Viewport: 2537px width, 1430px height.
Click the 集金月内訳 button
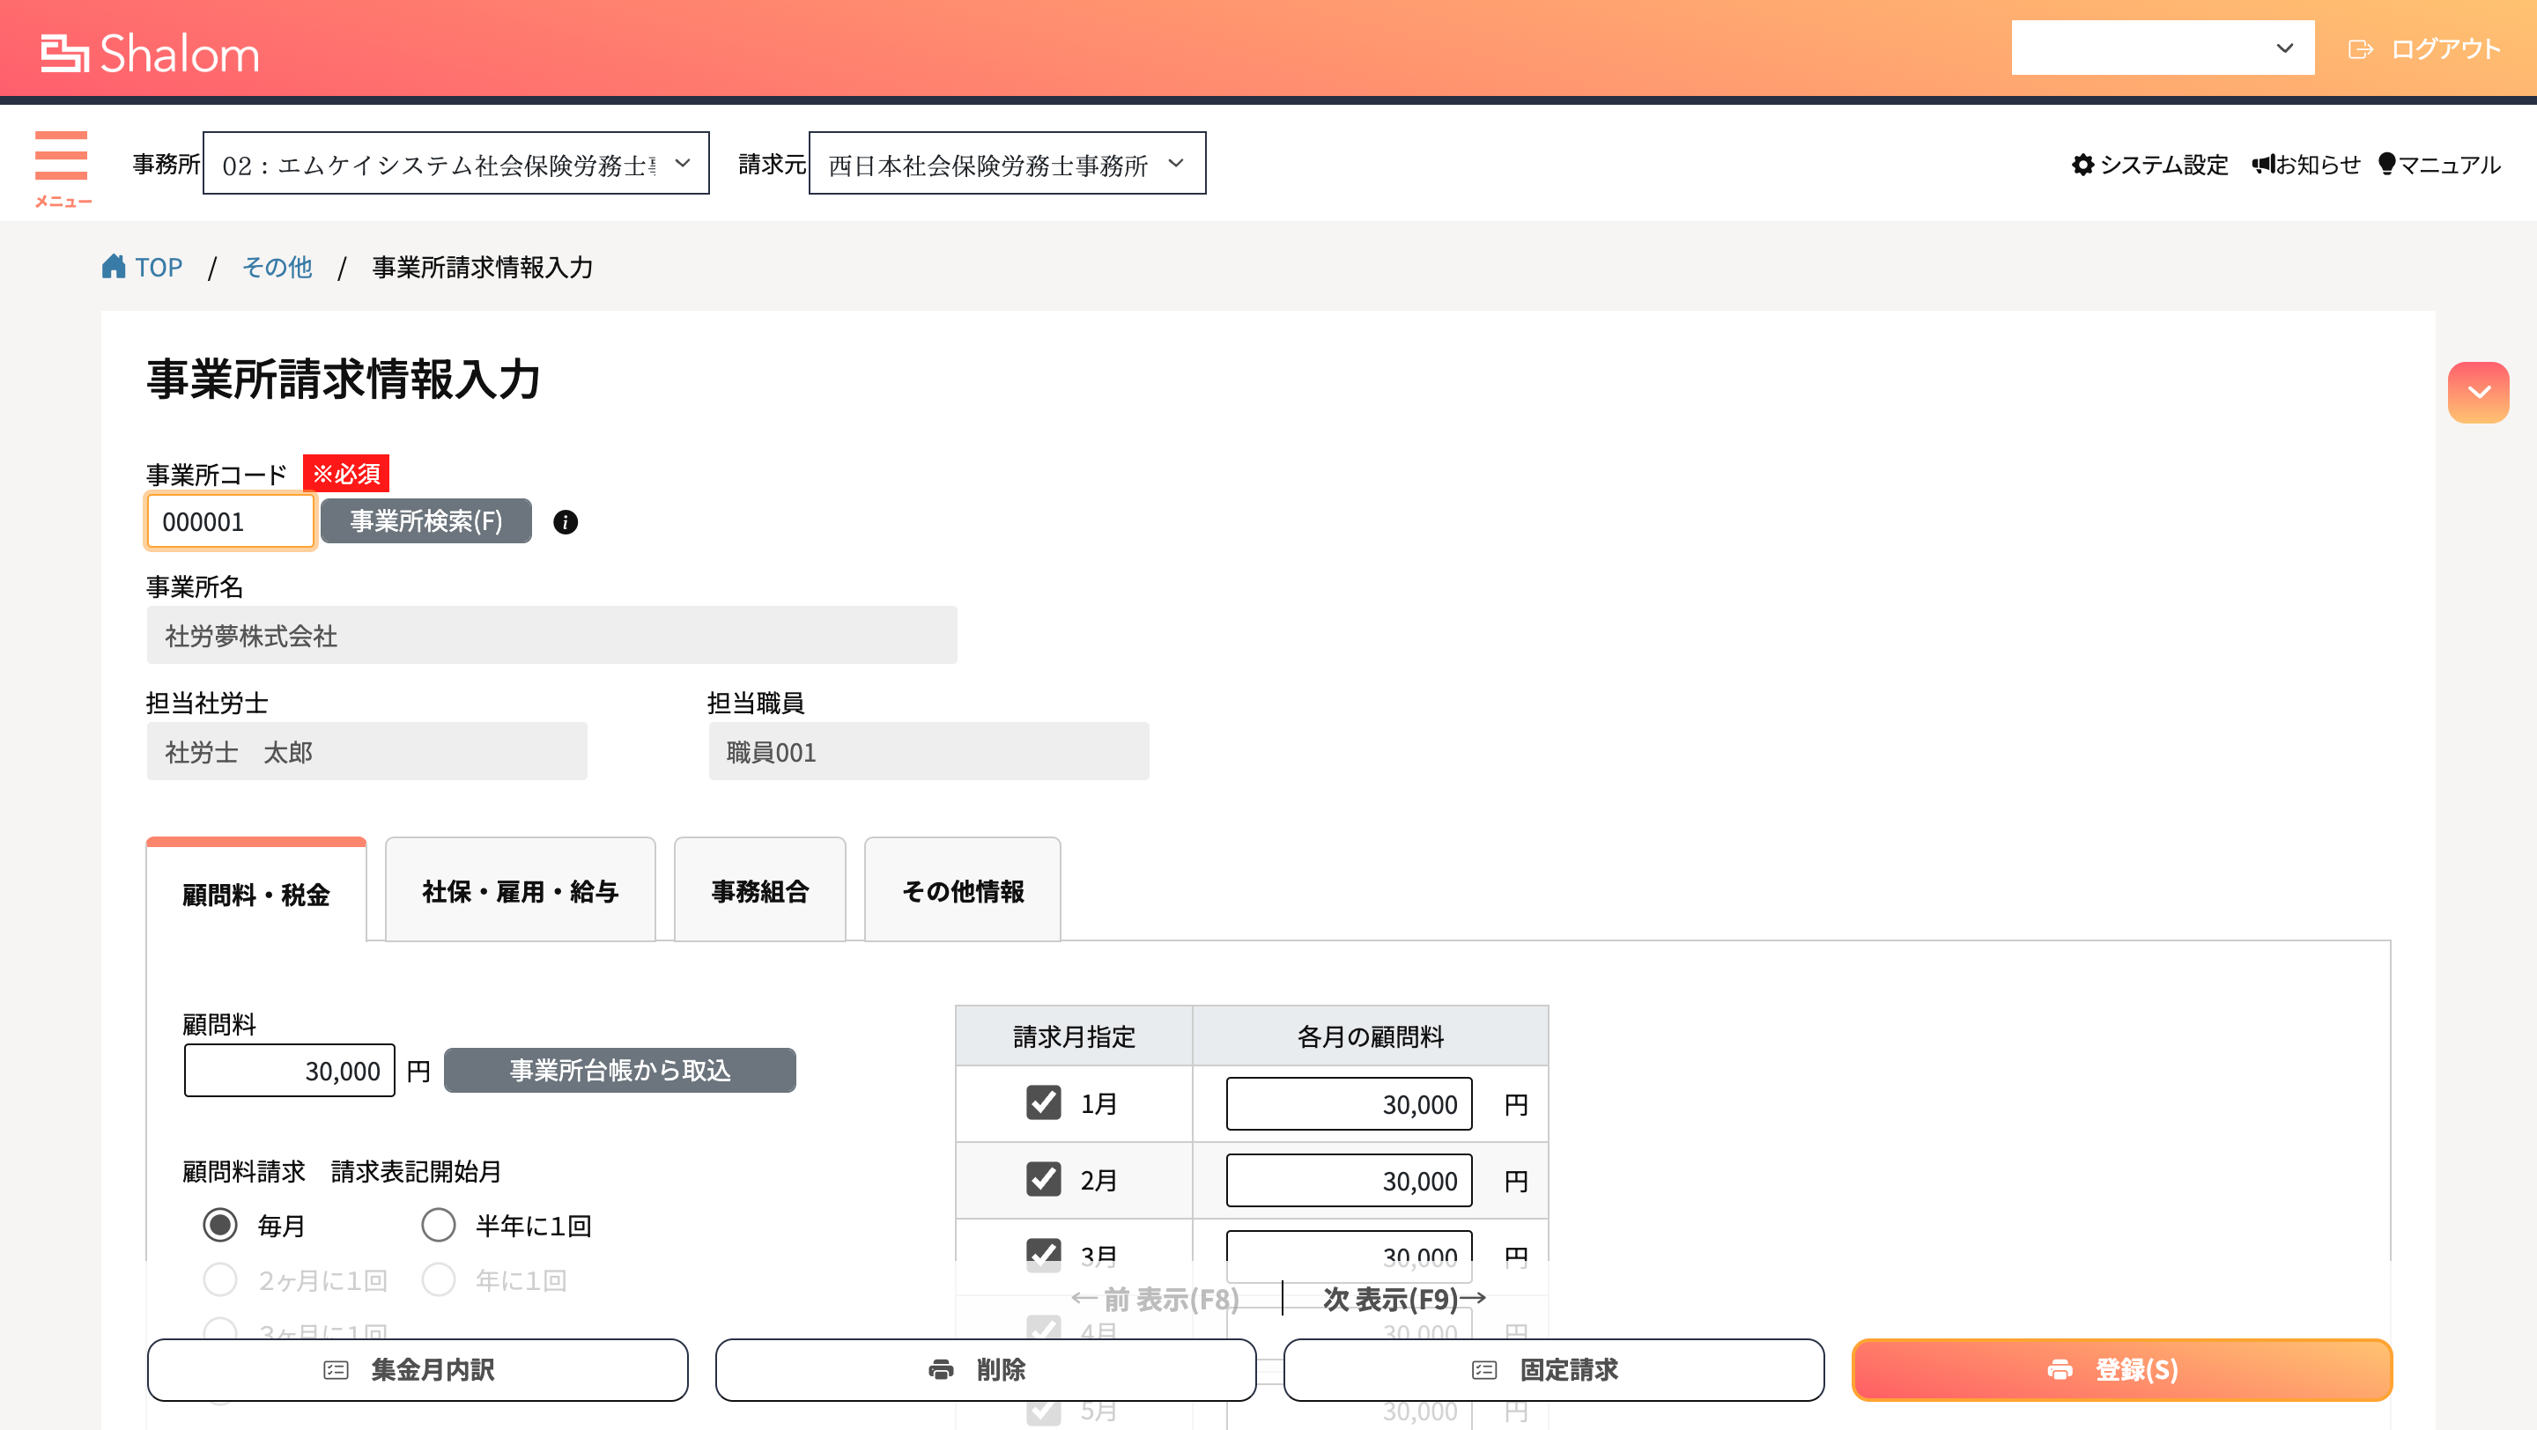click(x=418, y=1370)
